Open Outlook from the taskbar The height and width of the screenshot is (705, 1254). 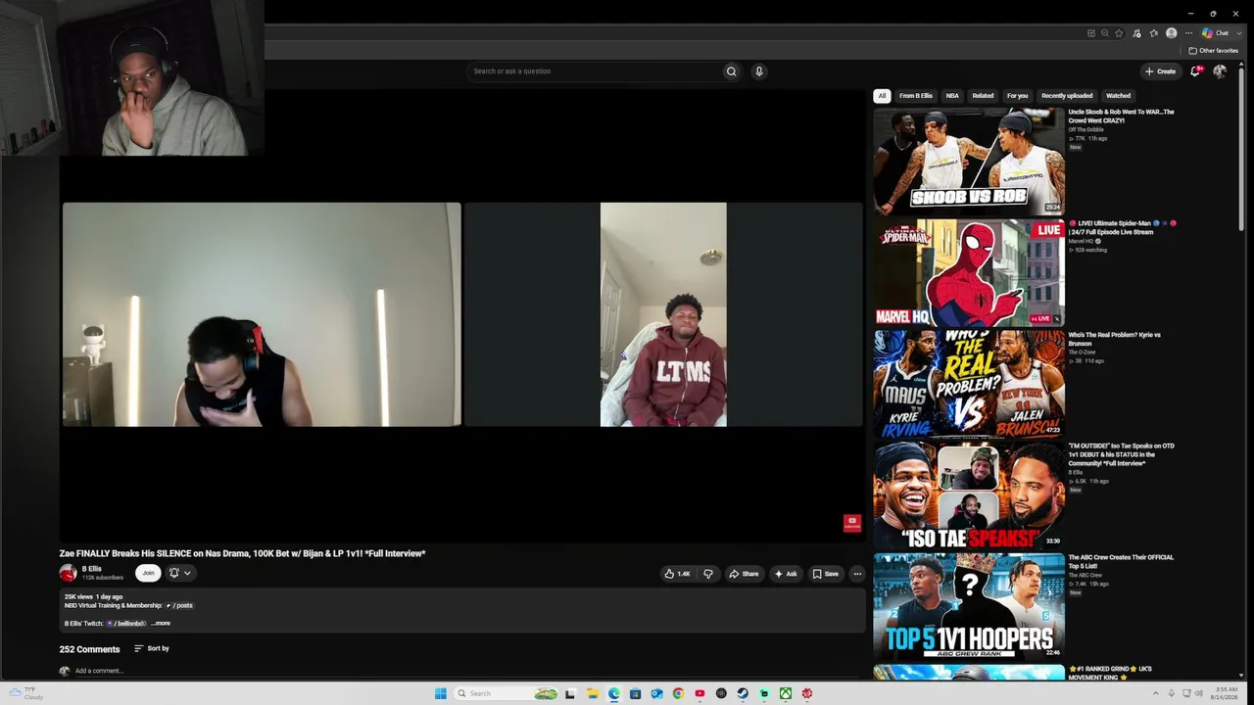(656, 693)
